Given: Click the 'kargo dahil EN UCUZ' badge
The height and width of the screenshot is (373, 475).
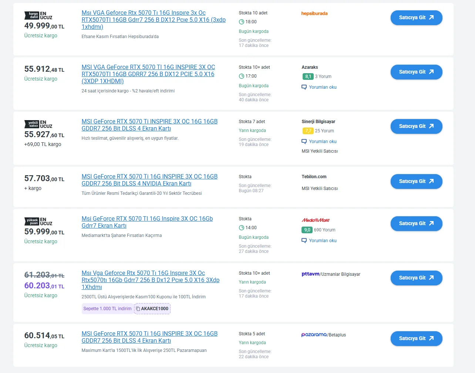Looking at the screenshot, I should 38,16.
